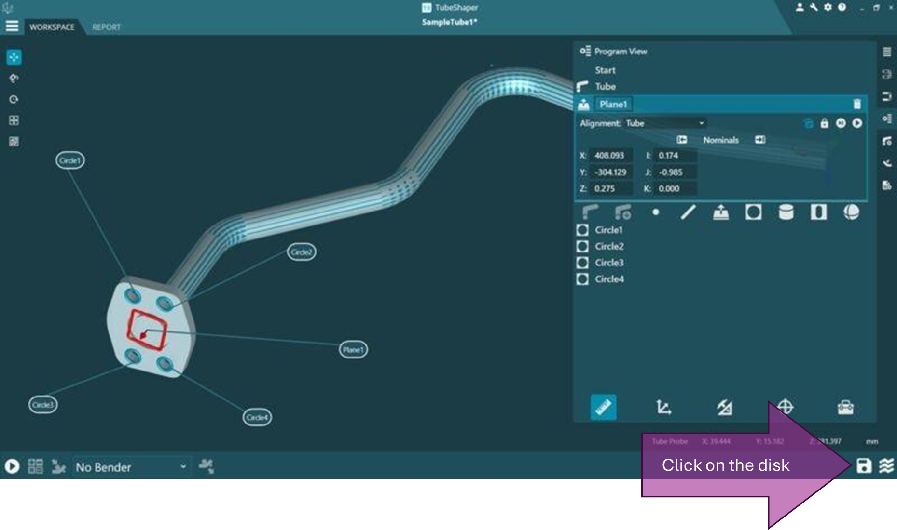Select the circle feature tool

click(753, 212)
